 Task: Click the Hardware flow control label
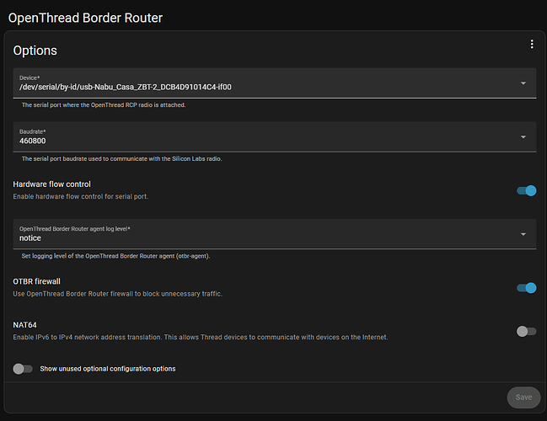tap(51, 184)
